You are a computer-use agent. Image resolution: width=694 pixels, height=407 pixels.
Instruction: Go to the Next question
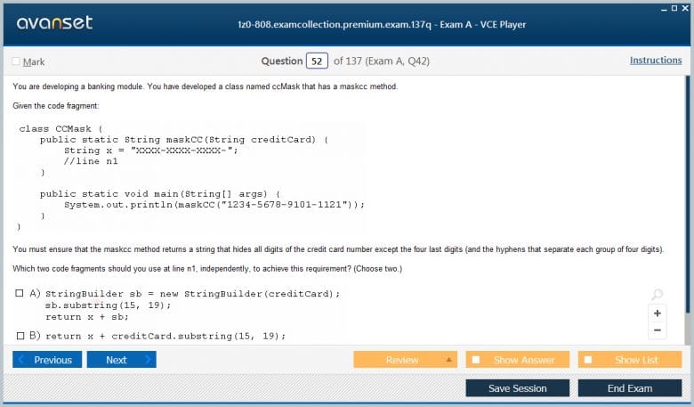pyautogui.click(x=122, y=360)
